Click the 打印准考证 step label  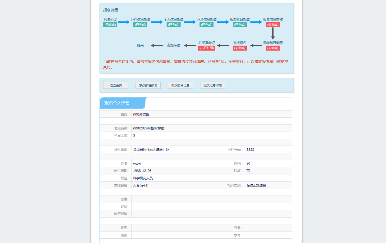207,43
